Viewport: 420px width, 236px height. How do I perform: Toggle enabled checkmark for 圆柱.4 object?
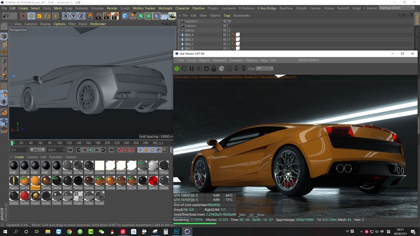[229, 35]
